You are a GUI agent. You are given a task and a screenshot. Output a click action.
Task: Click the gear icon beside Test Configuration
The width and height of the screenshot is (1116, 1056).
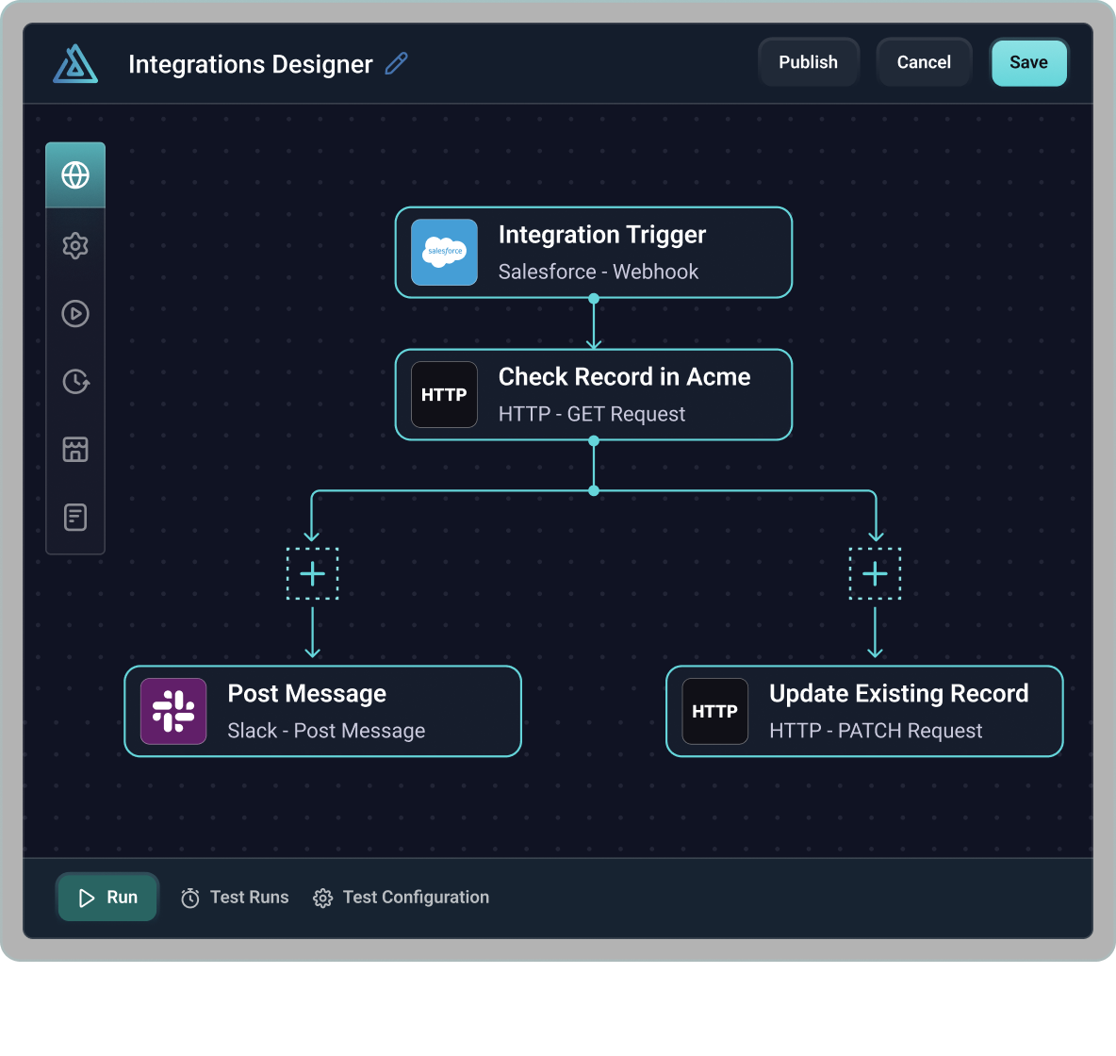point(322,897)
